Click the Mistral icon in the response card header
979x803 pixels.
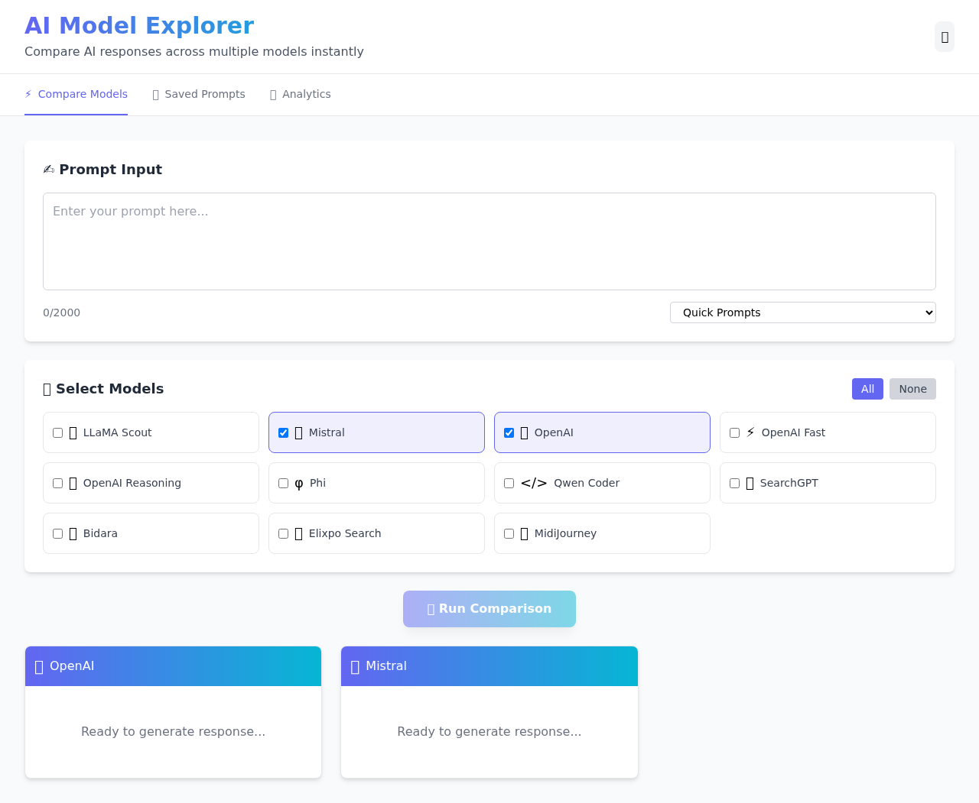[354, 665]
